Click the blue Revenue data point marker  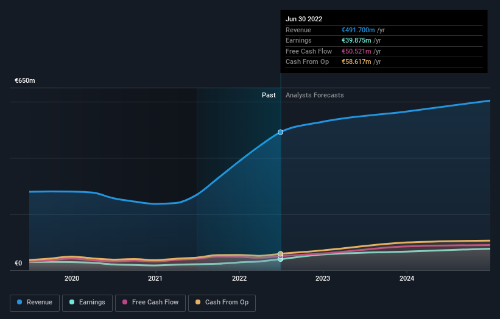[x=280, y=132]
